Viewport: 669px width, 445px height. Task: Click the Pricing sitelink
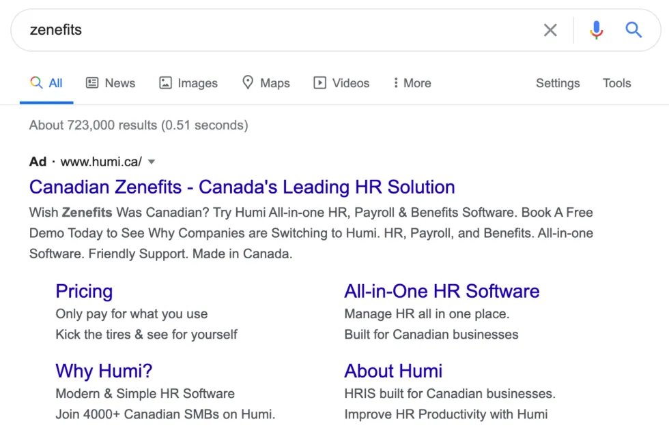point(84,291)
